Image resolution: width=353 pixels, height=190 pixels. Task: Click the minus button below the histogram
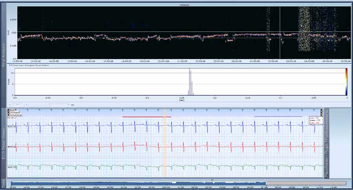(10, 105)
